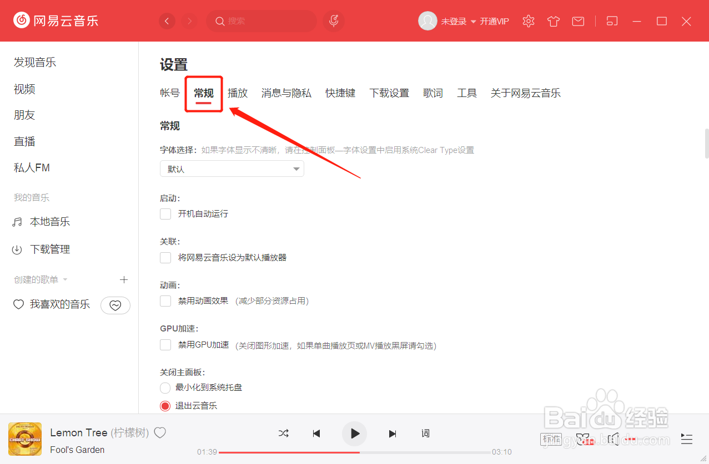This screenshot has height=464, width=709.
Task: Open the message inbox envelope icon
Action: click(577, 21)
